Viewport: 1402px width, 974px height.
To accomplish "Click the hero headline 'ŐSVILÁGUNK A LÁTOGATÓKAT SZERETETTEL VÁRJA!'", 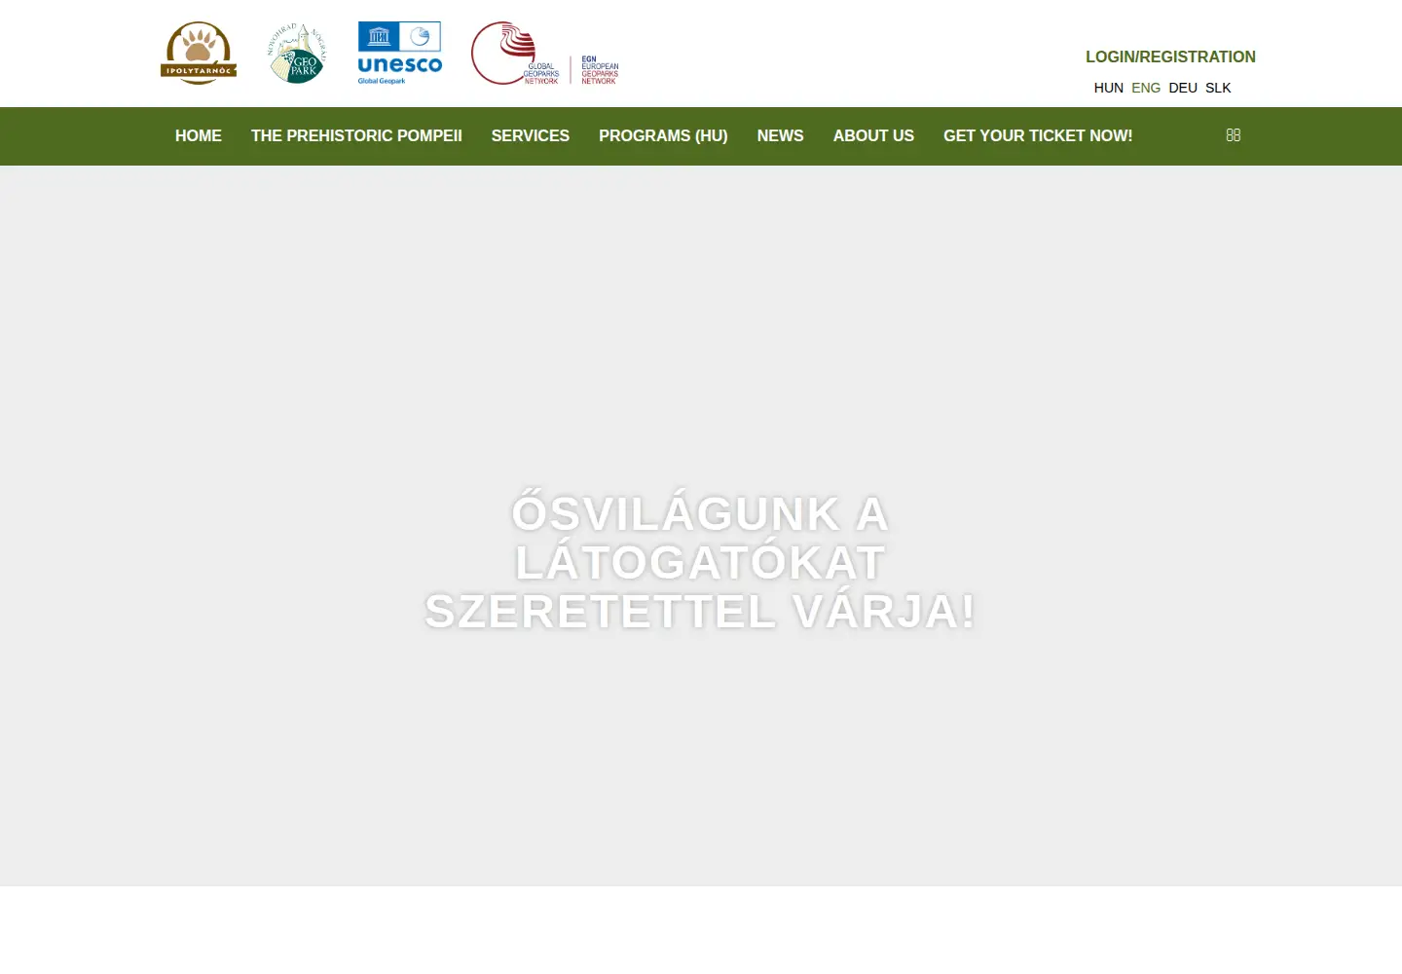I will coord(701,562).
